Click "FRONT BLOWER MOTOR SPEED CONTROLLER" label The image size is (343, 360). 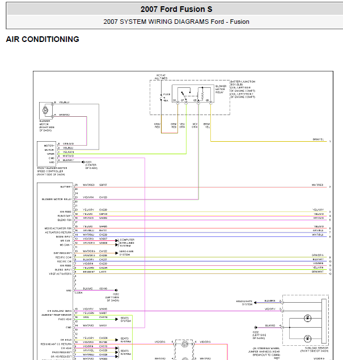point(52,171)
